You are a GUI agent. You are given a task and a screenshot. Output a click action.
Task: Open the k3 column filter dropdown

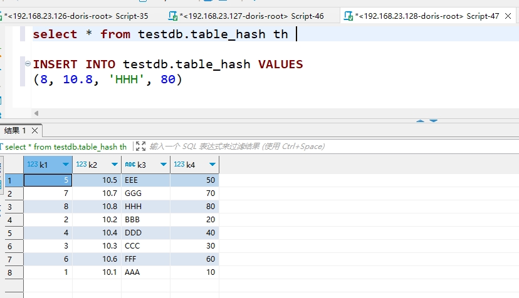[x=163, y=165]
